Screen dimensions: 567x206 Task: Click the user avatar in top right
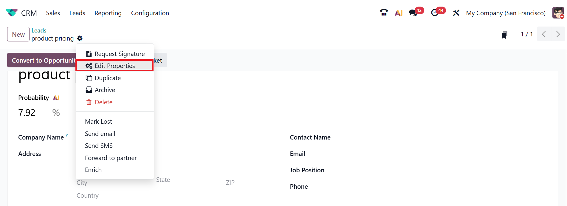click(558, 13)
